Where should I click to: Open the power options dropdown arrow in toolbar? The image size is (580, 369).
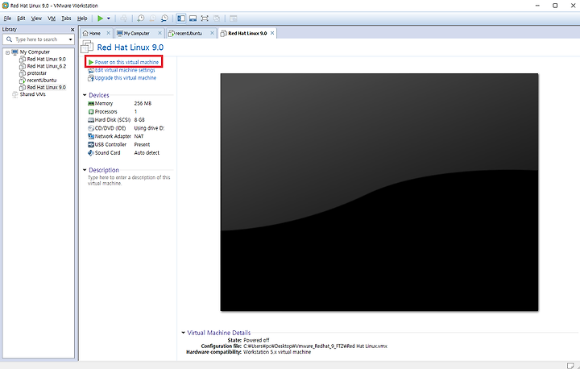(x=109, y=19)
